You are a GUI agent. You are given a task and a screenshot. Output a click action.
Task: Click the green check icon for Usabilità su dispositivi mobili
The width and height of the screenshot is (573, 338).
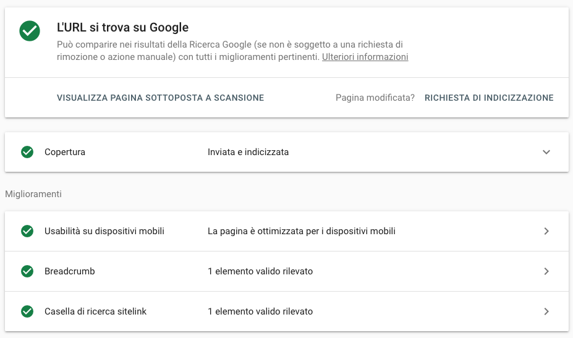(27, 231)
